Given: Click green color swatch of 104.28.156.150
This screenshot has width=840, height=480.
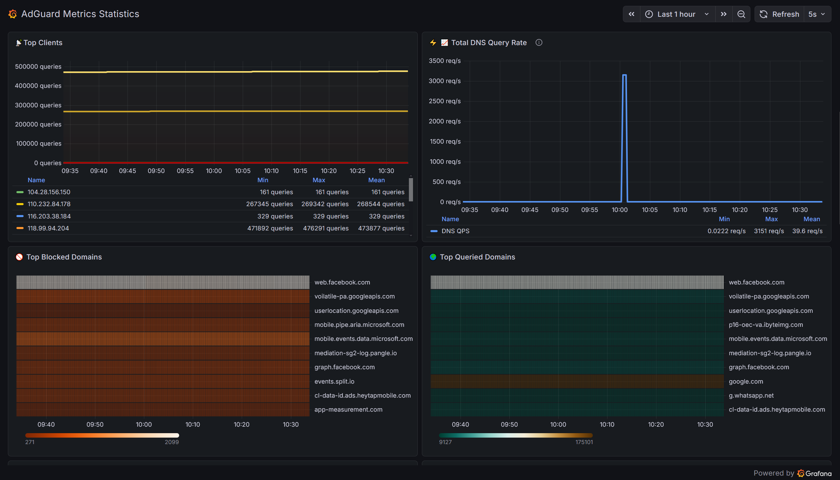Looking at the screenshot, I should [20, 192].
